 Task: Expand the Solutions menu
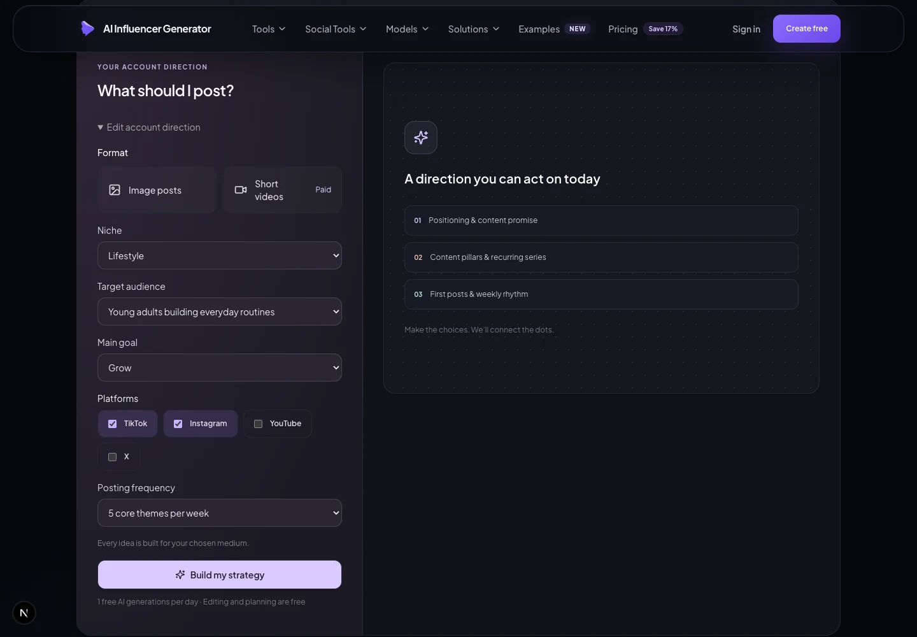click(x=474, y=29)
